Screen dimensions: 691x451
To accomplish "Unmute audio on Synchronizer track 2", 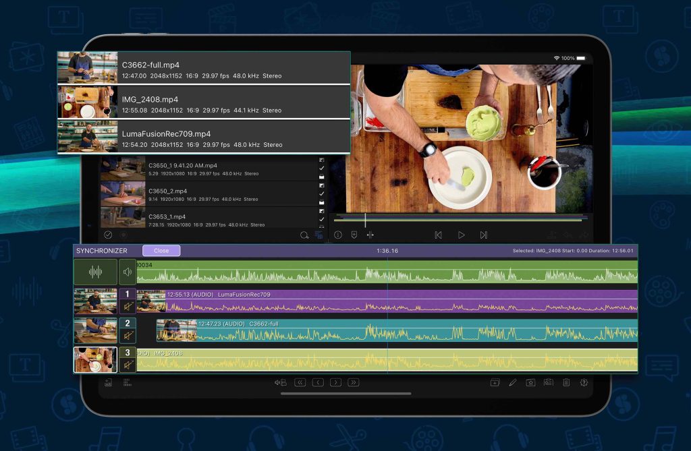I will [128, 336].
